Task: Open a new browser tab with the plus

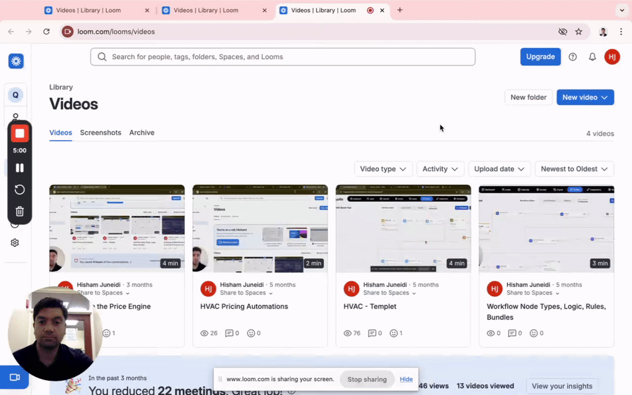Action: pos(400,10)
